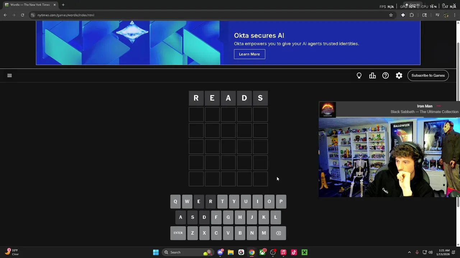Open the statistics bar chart icon
The image size is (460, 258).
372,76
